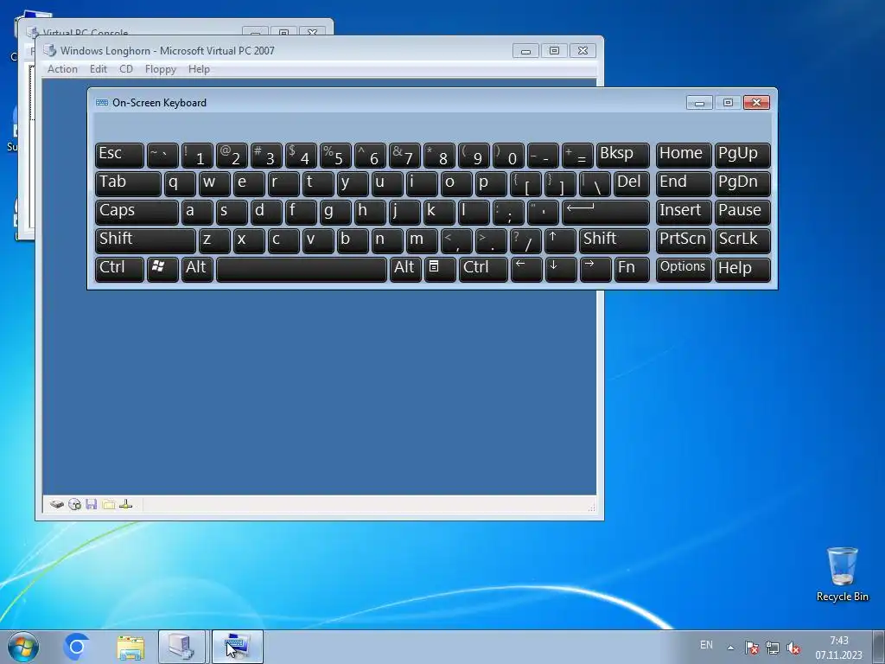
Task: Click the down arrow key on On-Screen Keyboard
Action: [560, 269]
